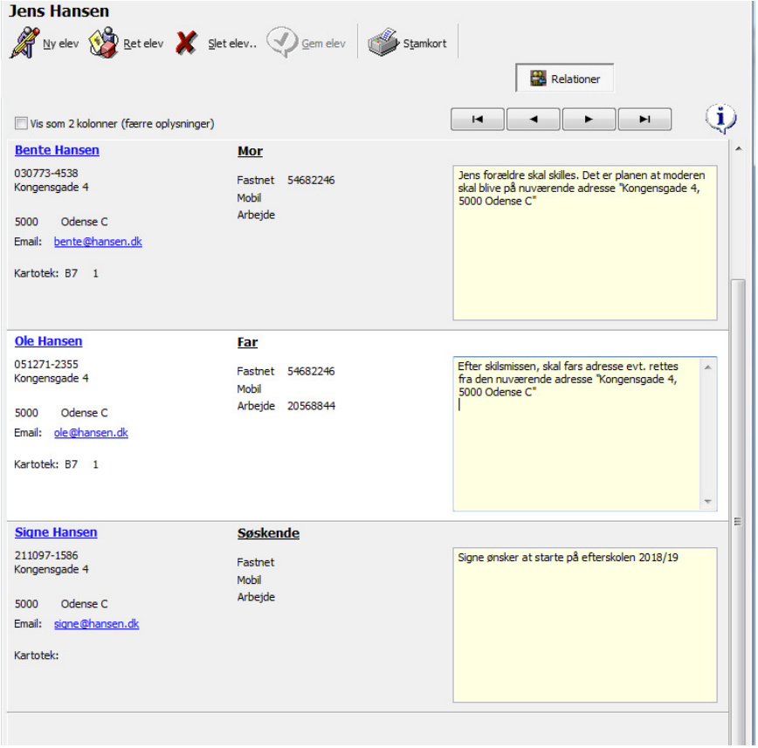Click scroll-down arrow in Ole's note field

[x=707, y=502]
